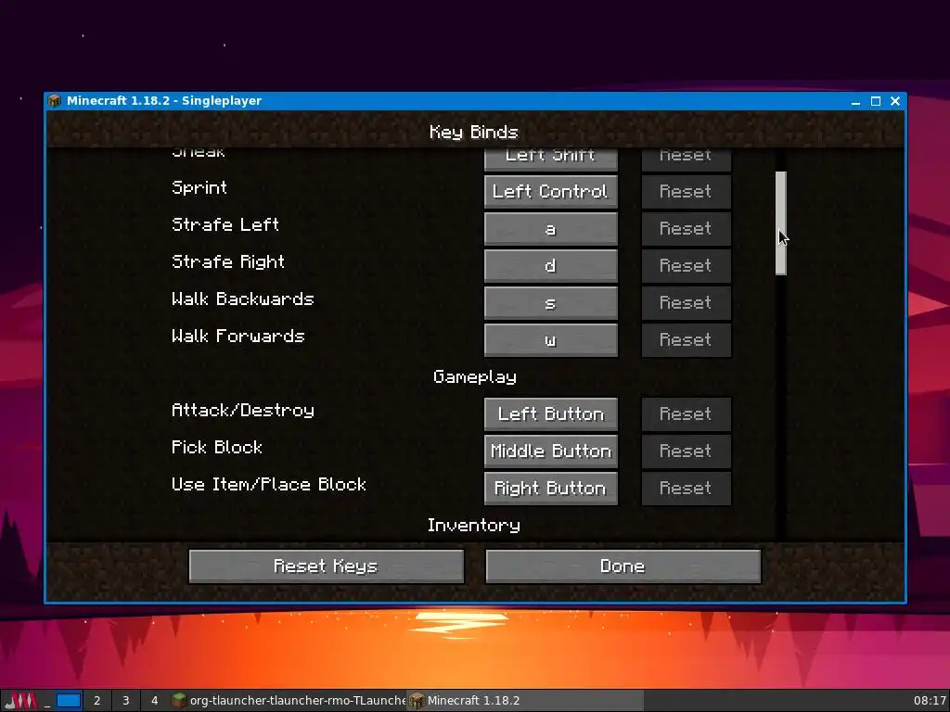Click Reset next to Pick Block
The height and width of the screenshot is (712, 950).
(x=686, y=451)
